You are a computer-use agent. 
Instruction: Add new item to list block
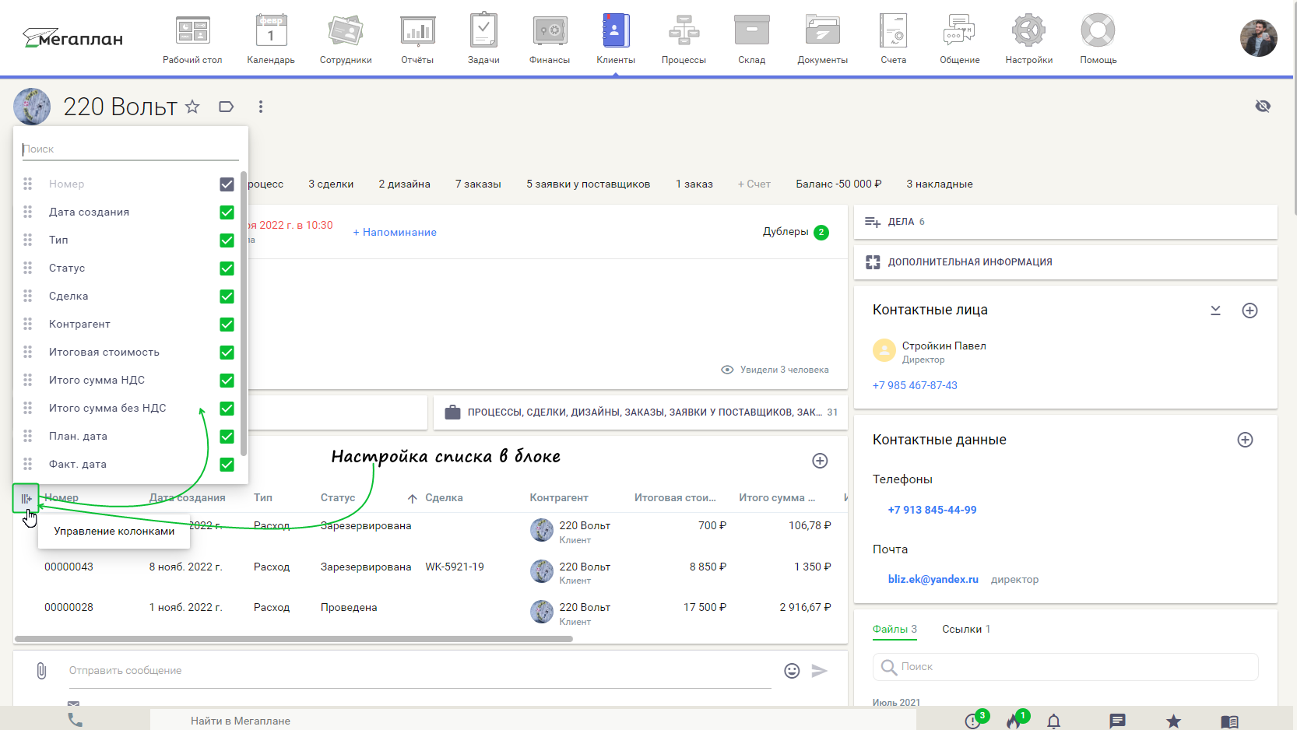(820, 461)
